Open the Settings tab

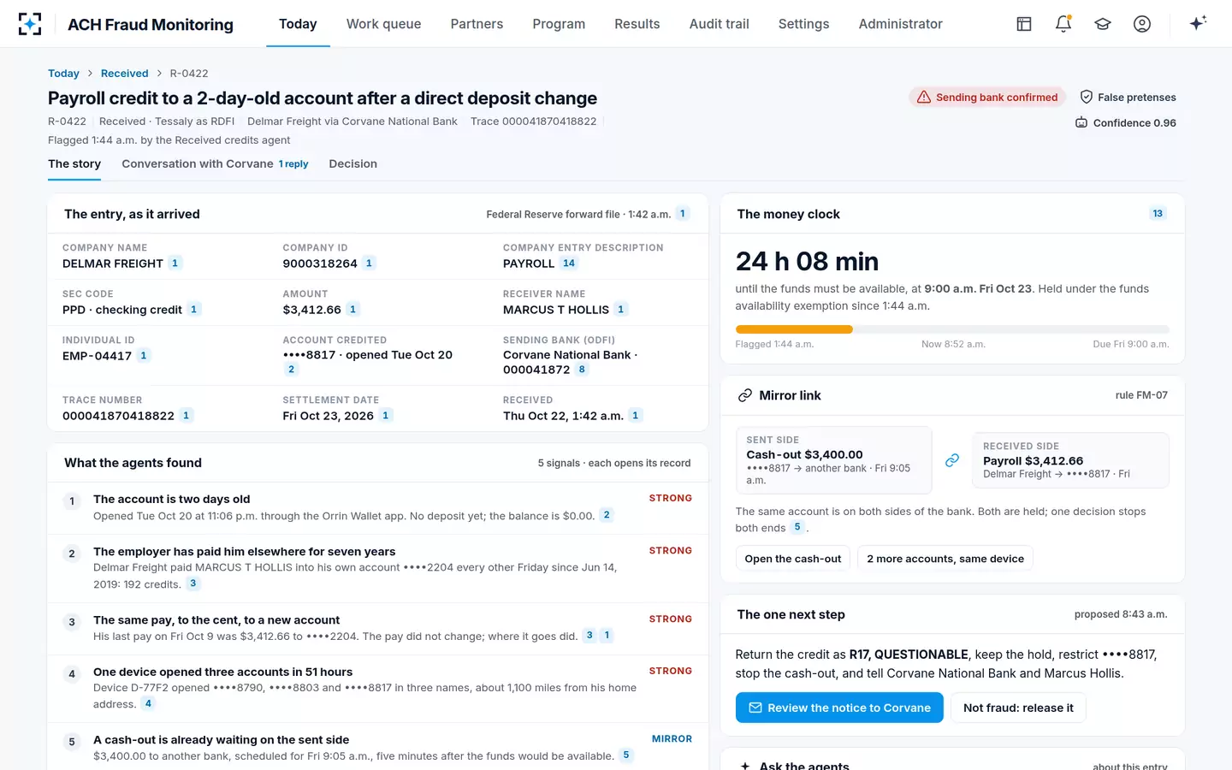[x=803, y=24]
